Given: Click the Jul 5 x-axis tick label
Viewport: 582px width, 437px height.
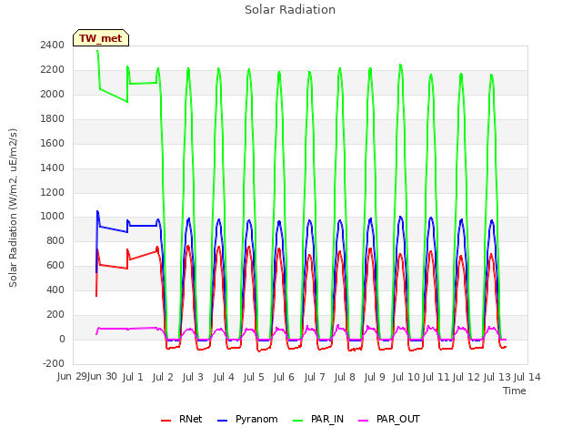Looking at the screenshot, I should pos(254,377).
